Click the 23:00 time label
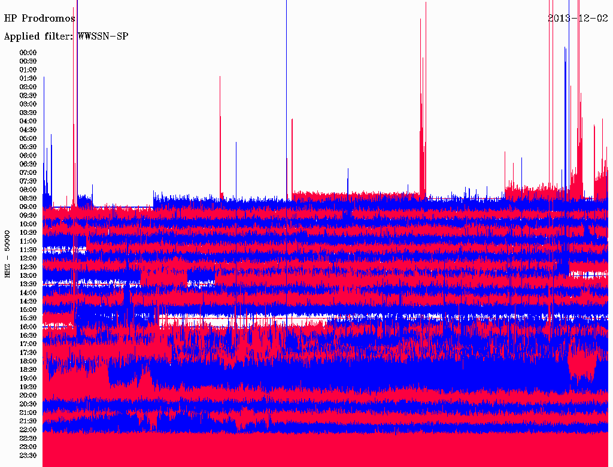This screenshot has width=613, height=467. coord(28,447)
